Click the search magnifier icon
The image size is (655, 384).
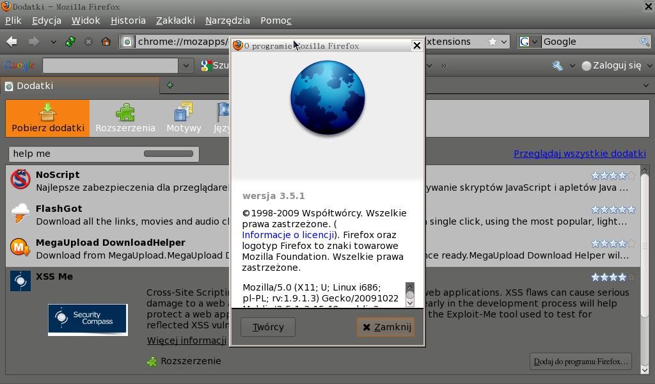tap(645, 42)
